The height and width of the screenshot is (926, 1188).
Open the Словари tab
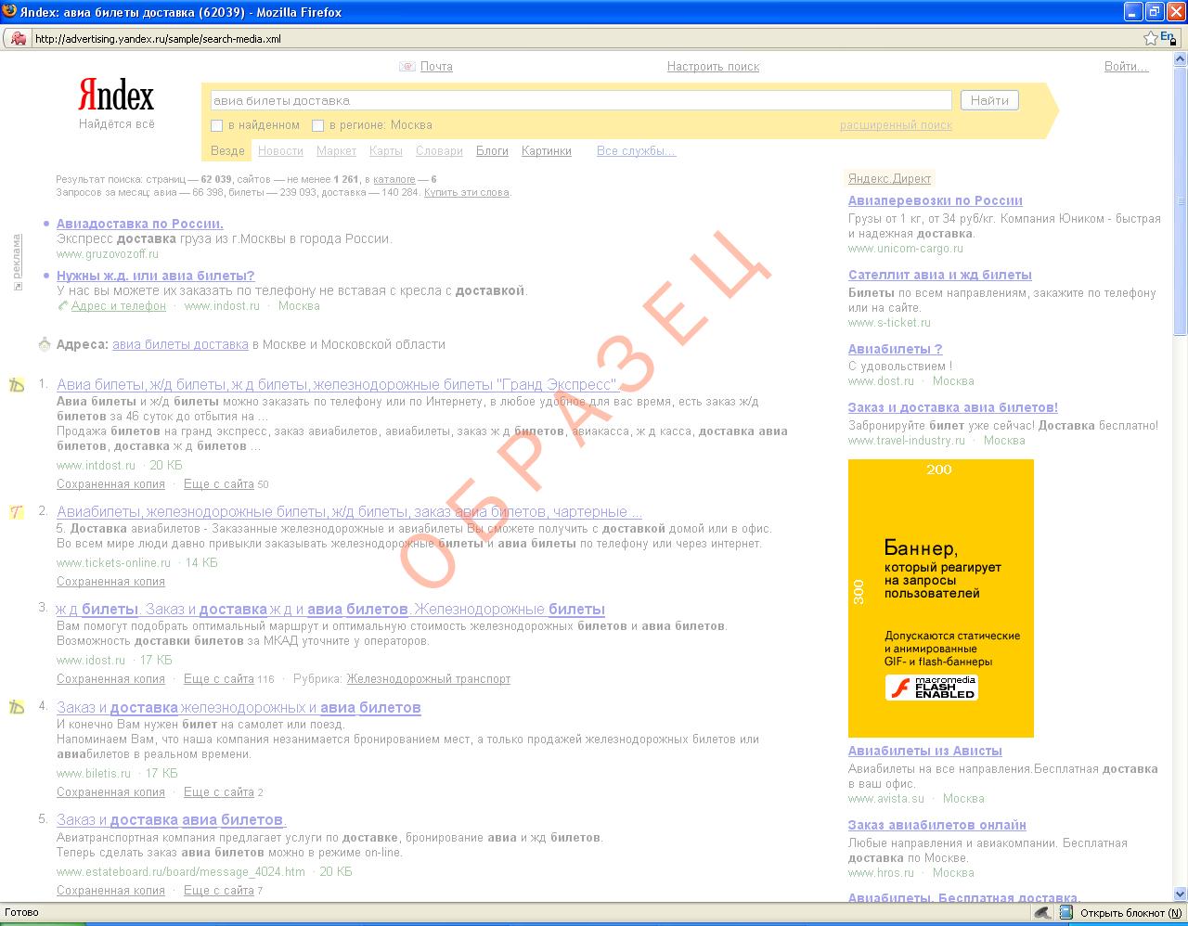click(x=439, y=151)
